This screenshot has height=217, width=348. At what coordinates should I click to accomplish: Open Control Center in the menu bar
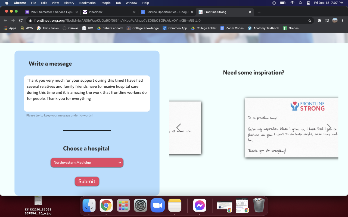tap(308, 3)
